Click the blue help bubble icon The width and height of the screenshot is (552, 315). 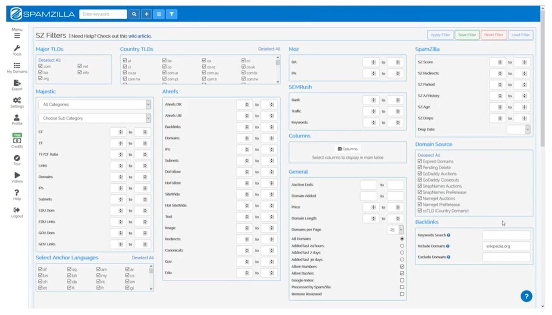tap(526, 296)
